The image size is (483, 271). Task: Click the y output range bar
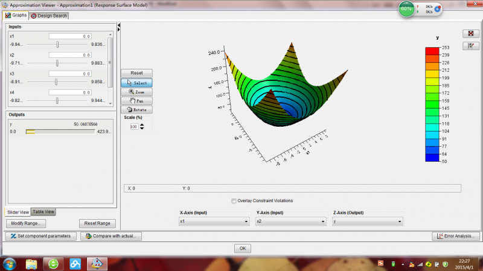click(x=61, y=132)
